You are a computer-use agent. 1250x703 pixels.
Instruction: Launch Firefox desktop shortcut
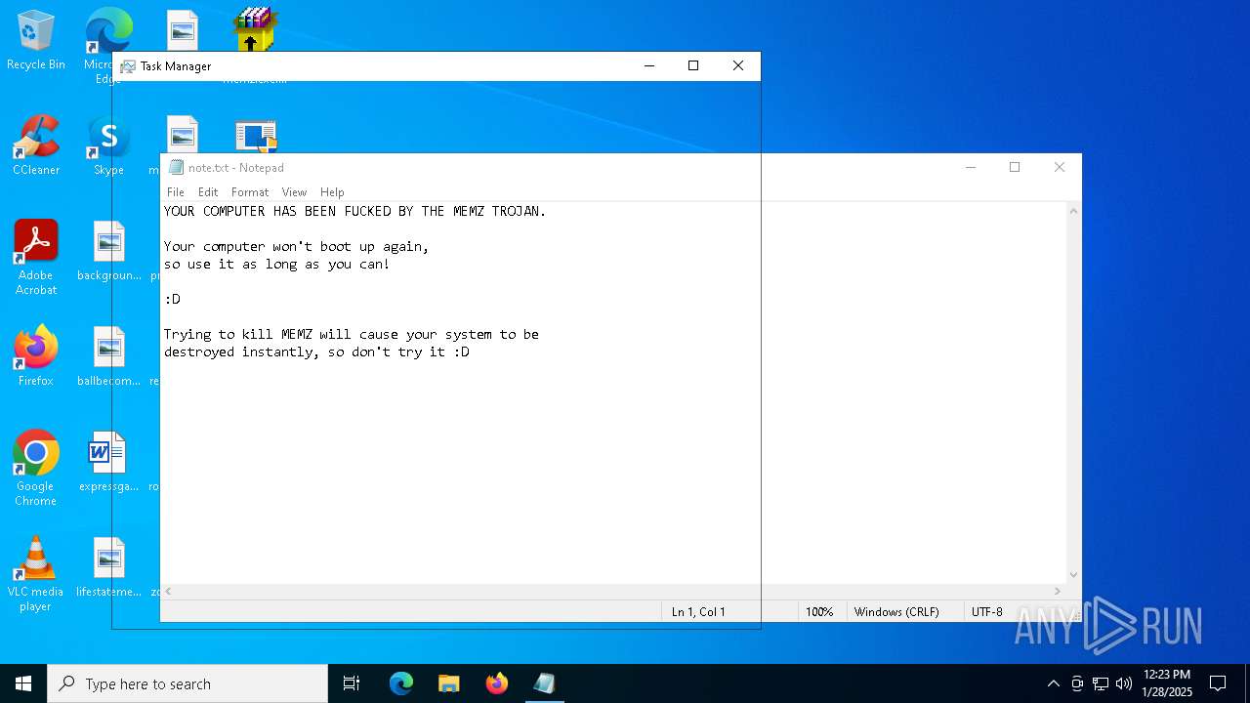tap(36, 355)
